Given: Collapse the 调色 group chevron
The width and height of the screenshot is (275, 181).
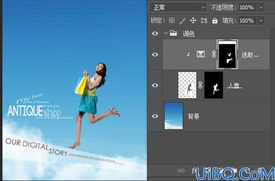Looking at the screenshot, I should (165, 33).
